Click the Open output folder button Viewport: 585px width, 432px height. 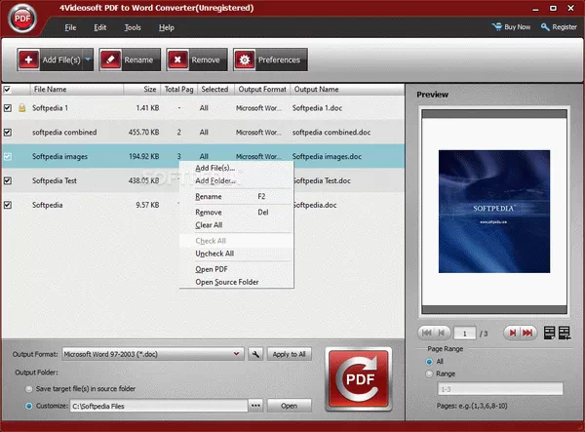click(290, 406)
